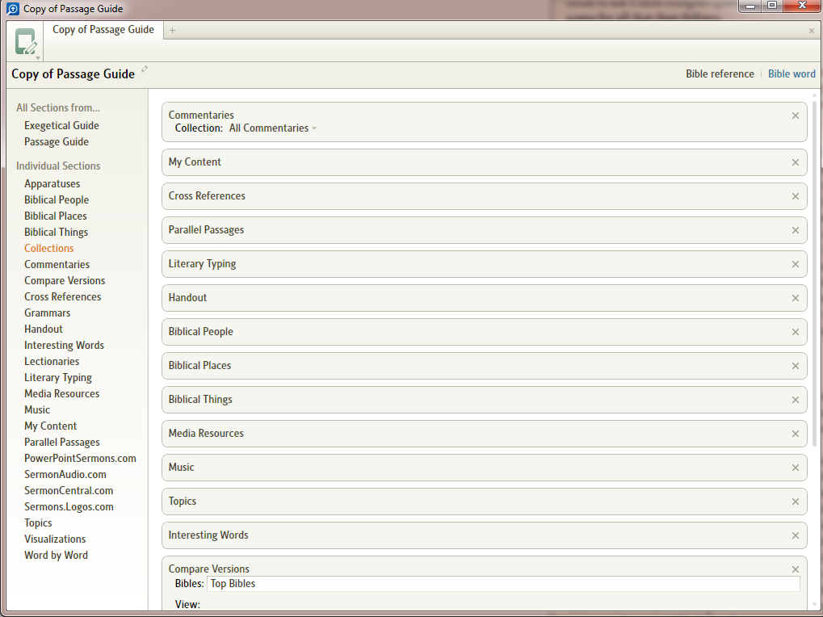This screenshot has height=617, width=823.
Task: Add the Grammars section
Action: point(47,313)
